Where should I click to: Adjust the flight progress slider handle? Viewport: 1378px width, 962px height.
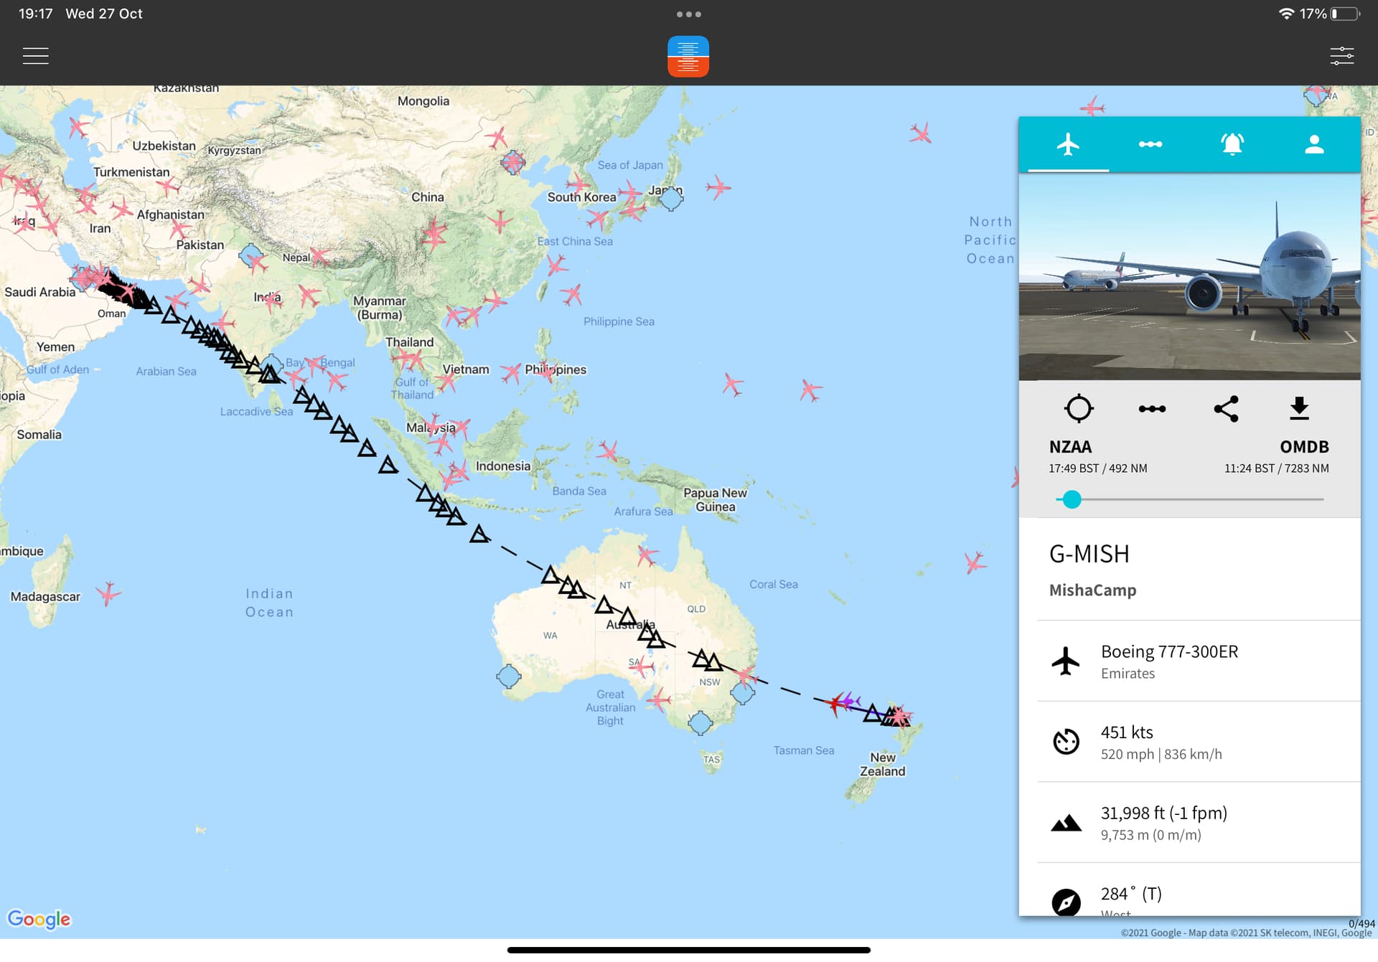click(x=1072, y=499)
